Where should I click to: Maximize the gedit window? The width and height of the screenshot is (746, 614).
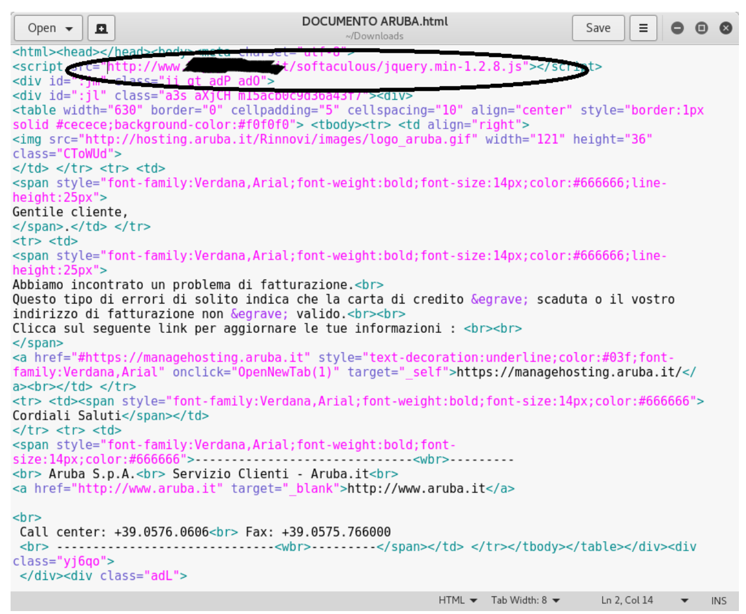pyautogui.click(x=701, y=28)
